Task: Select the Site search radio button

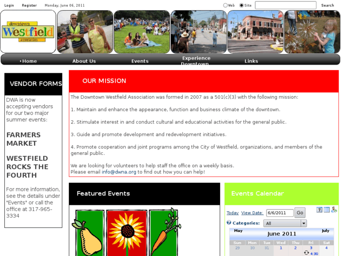Action: [242, 5]
